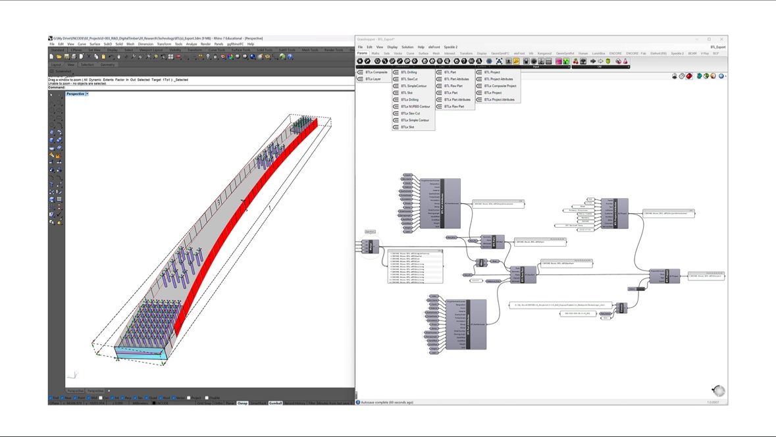776x437 pixels.
Task: Click the pink Colour Swatch icon in Grasshopper ribbon
Action: coord(559,61)
